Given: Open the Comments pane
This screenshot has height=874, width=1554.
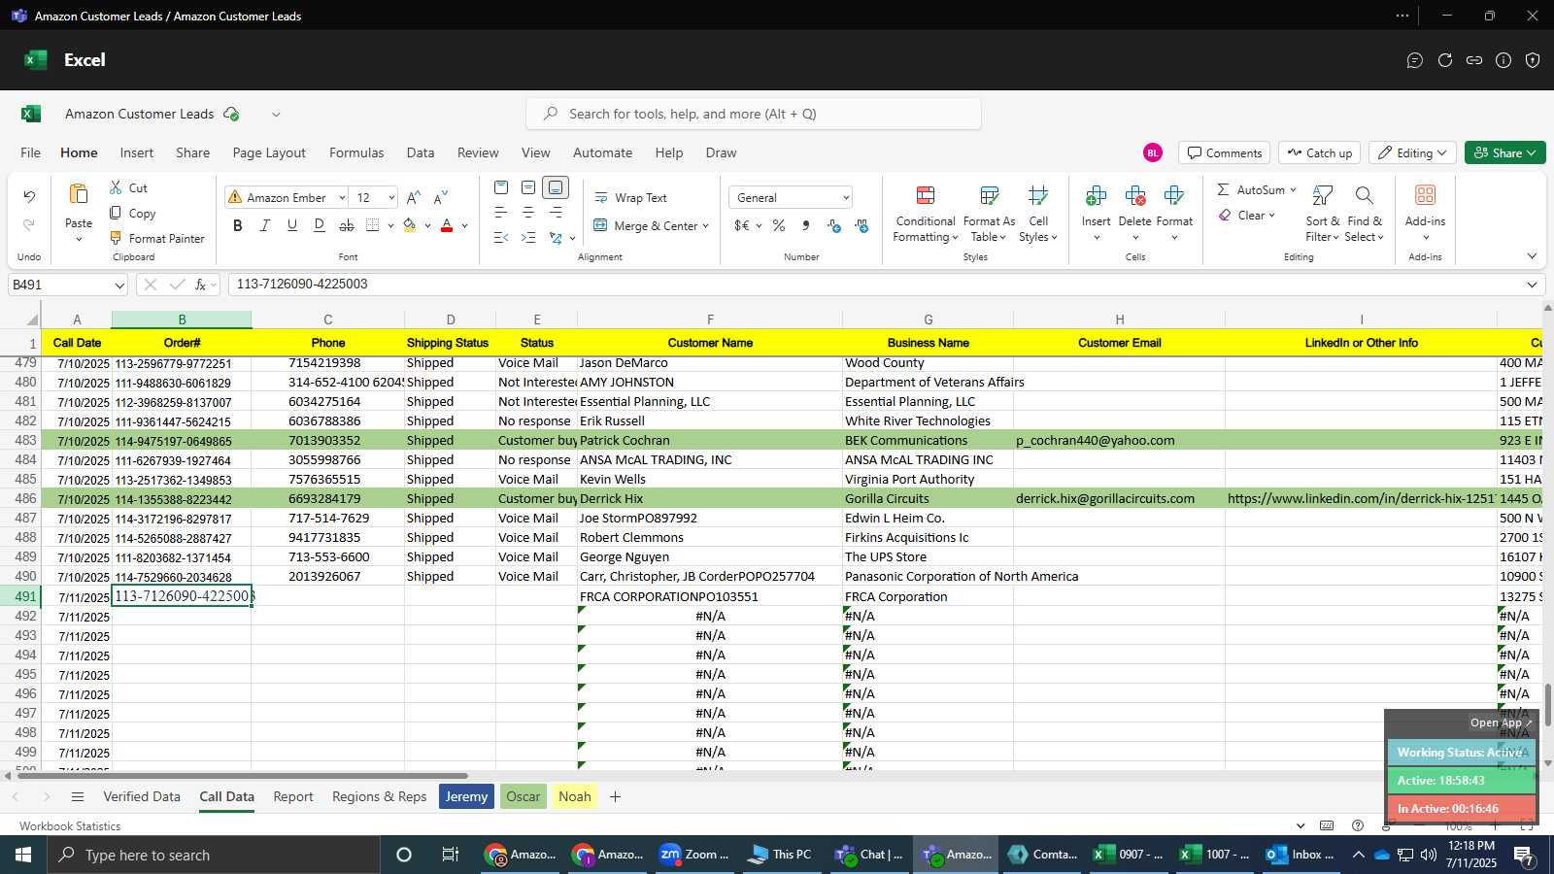Looking at the screenshot, I should click(x=1224, y=152).
